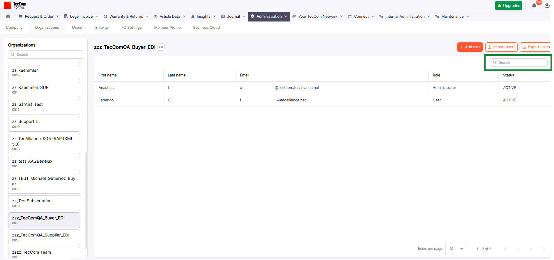The height and width of the screenshot is (260, 554).
Task: Open the Request & Order menu
Action: pos(39,16)
